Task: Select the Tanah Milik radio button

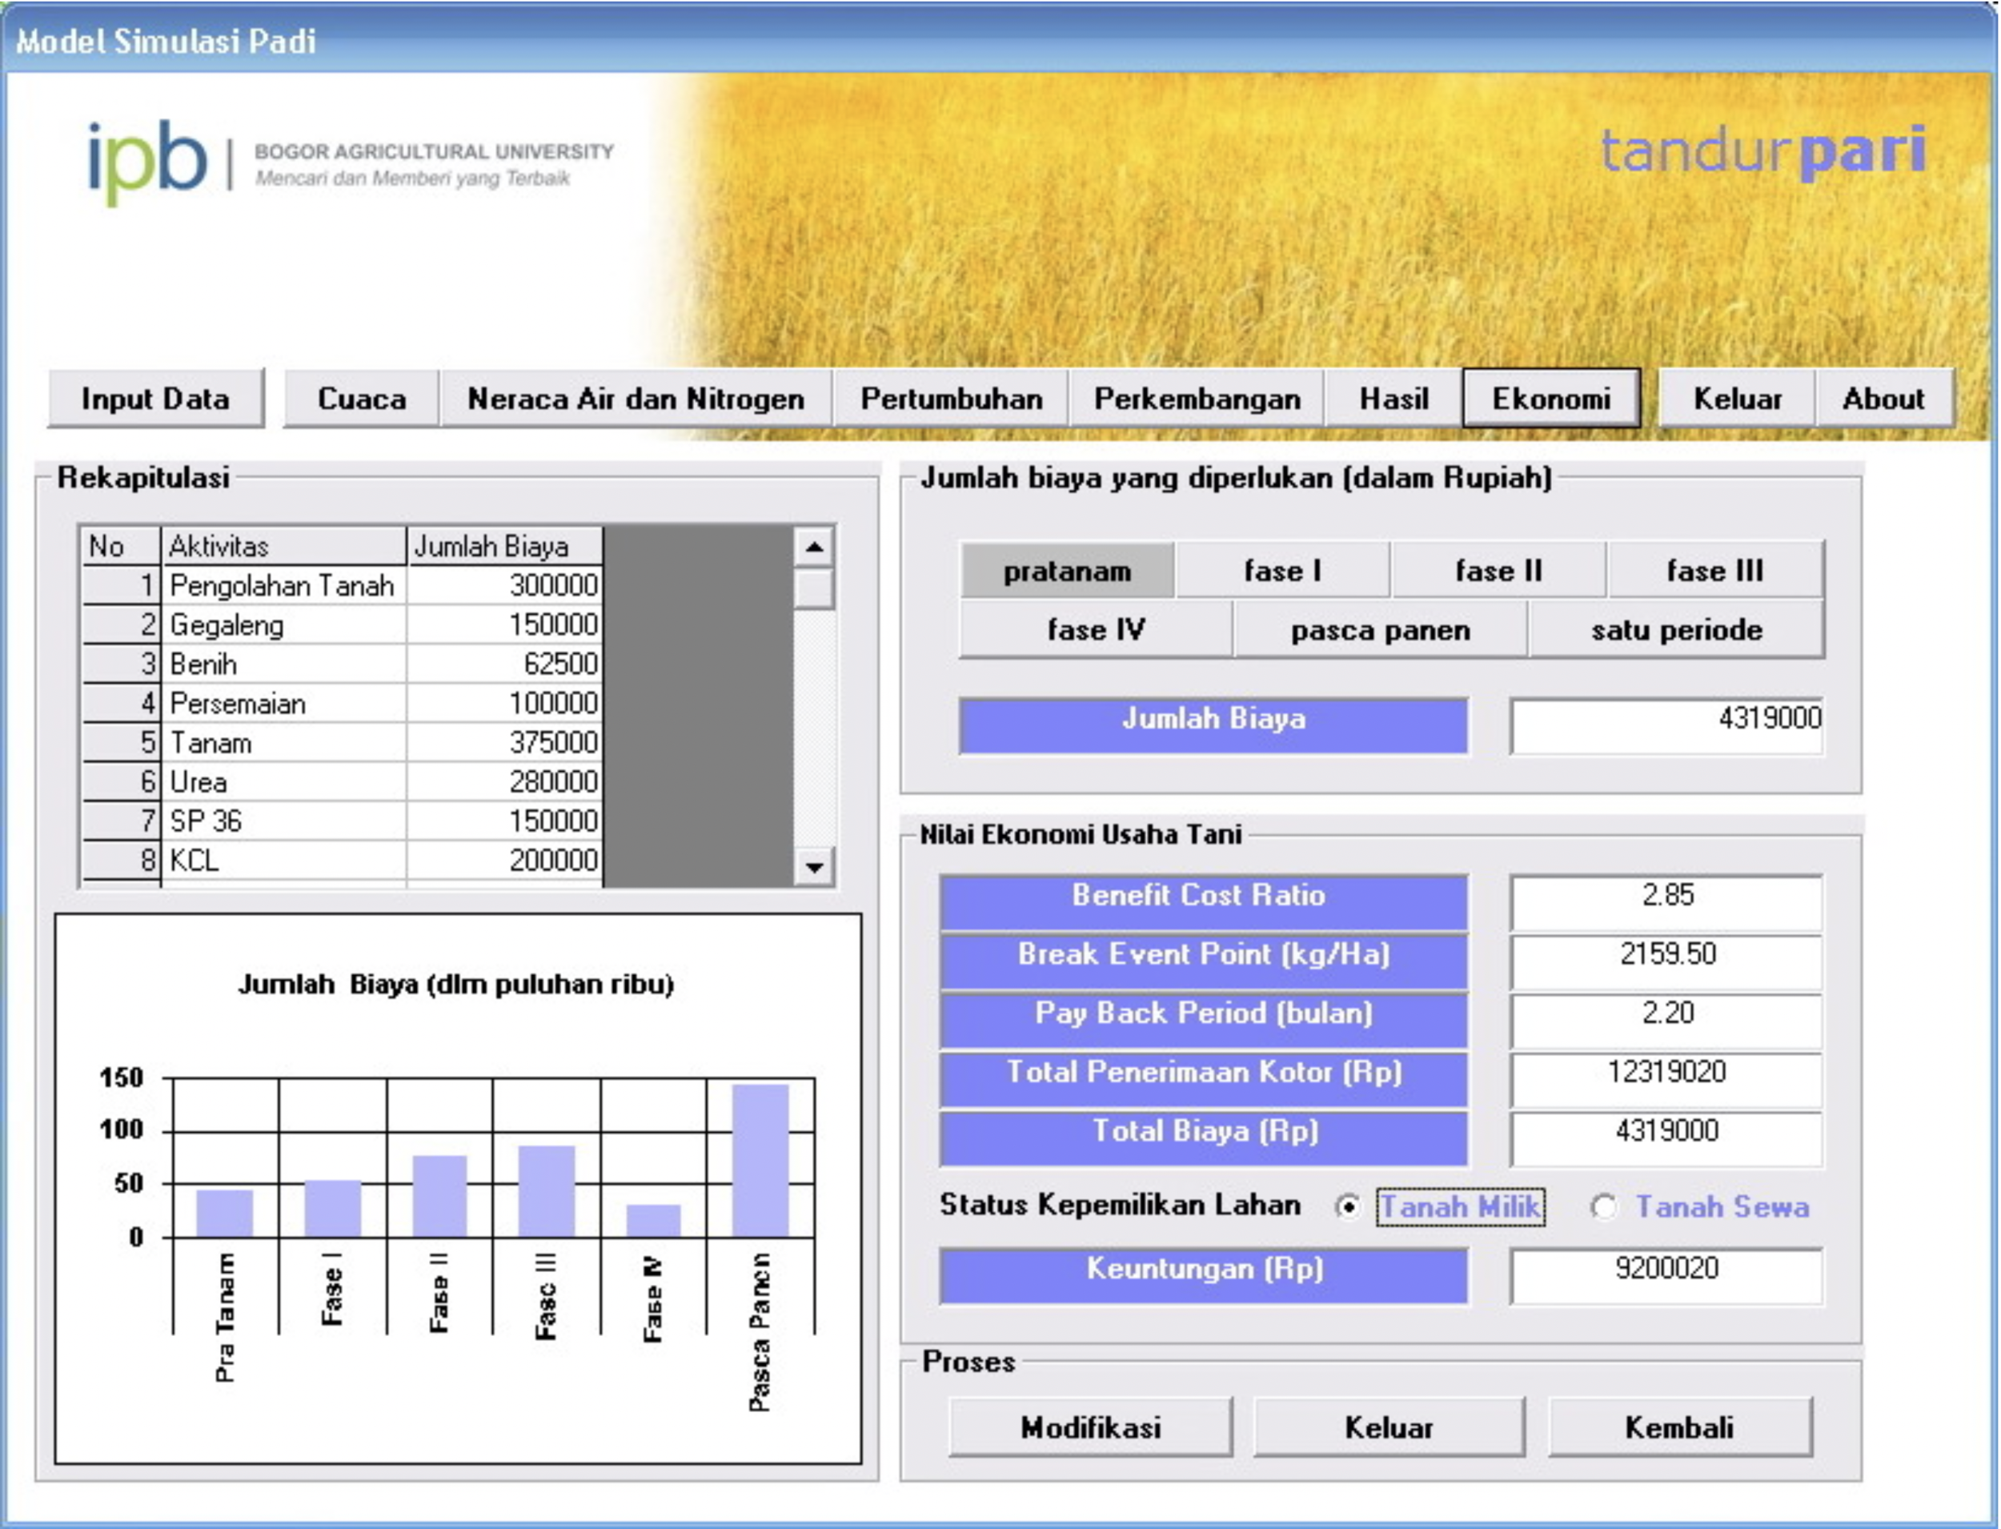Action: coord(1348,1207)
